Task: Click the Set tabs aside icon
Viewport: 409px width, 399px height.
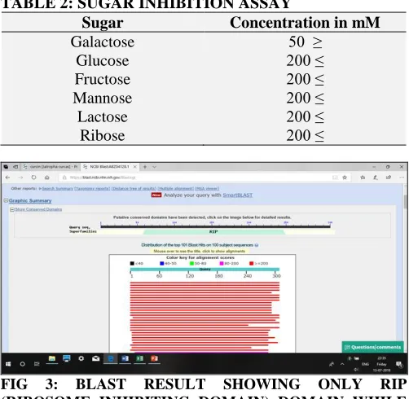Action: pos(15,167)
